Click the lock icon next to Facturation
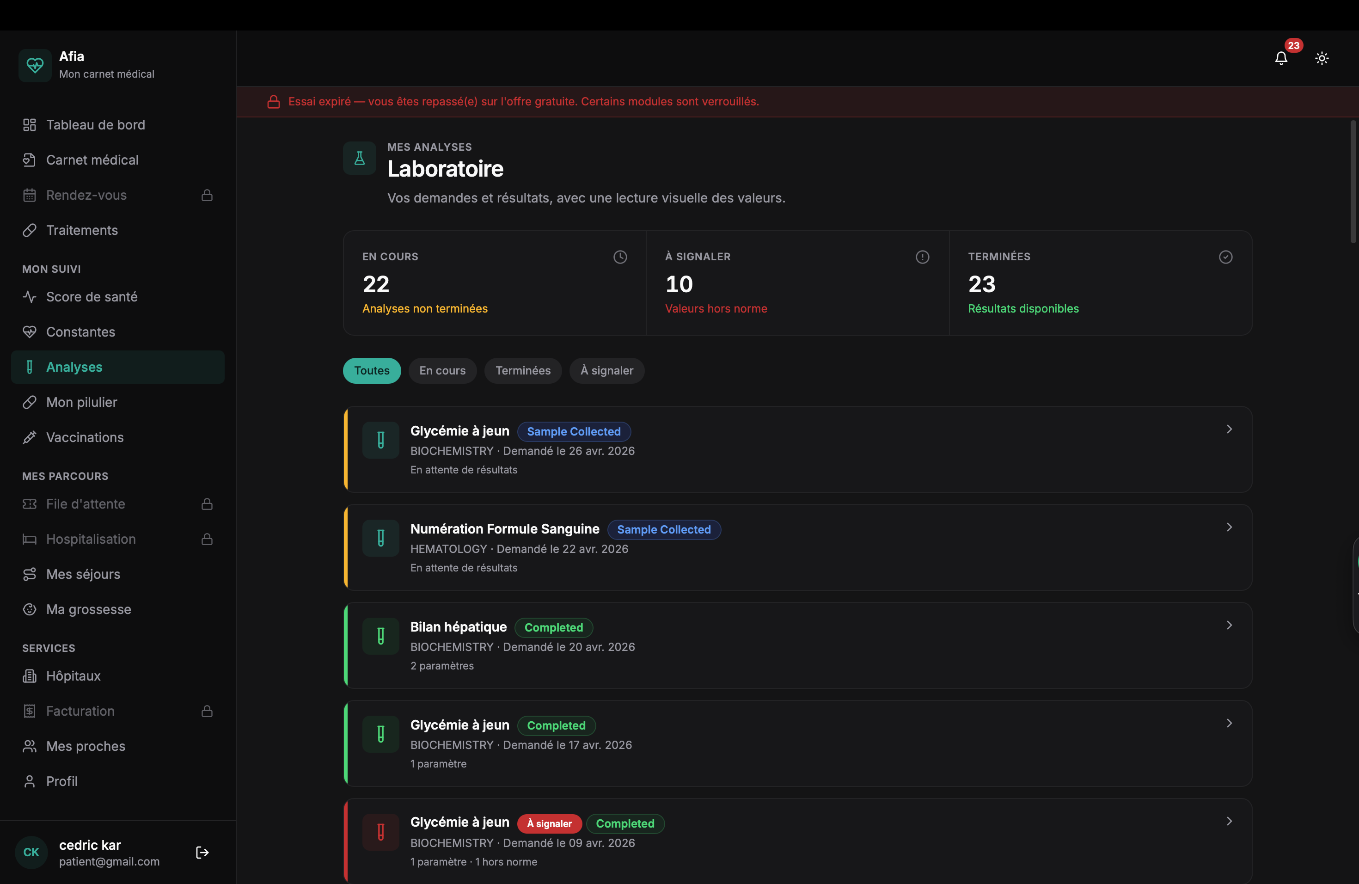Image resolution: width=1359 pixels, height=884 pixels. click(x=207, y=711)
